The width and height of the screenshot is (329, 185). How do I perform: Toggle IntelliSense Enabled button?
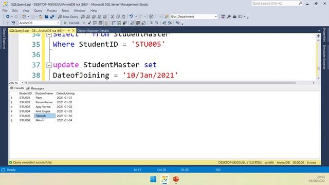[106, 23]
